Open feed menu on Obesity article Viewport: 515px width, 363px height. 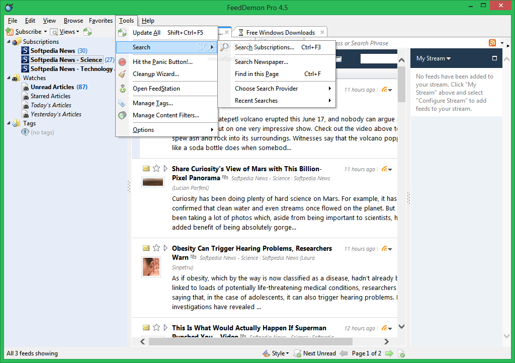click(387, 249)
